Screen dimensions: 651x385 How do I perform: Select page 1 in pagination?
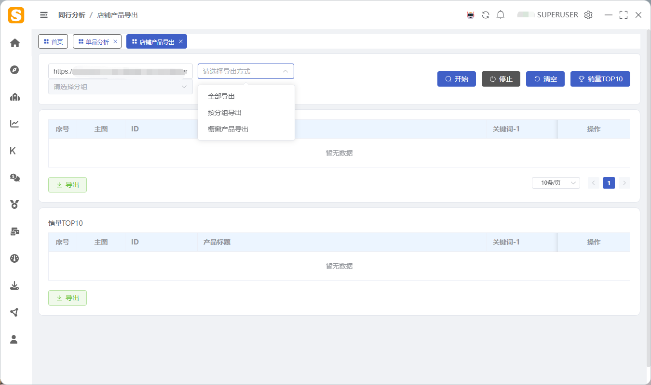609,183
